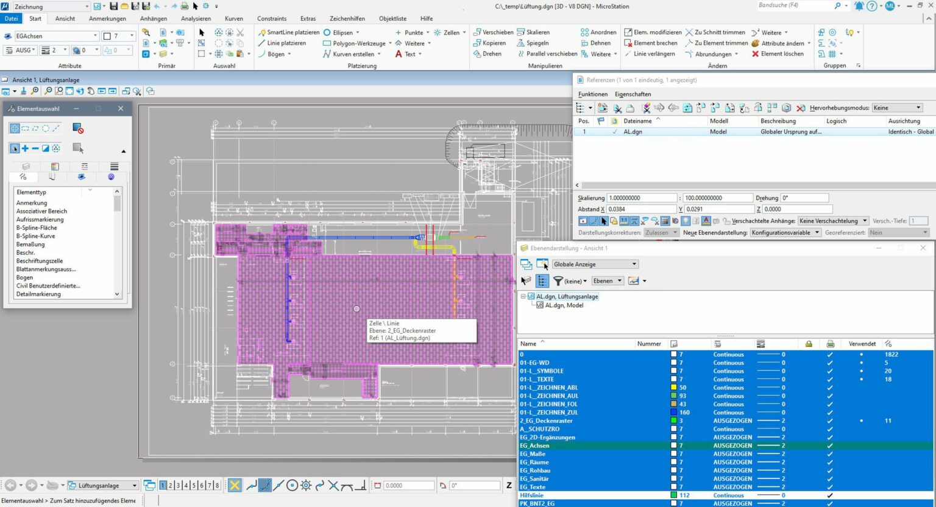Click the Skalierung input field
Image resolution: width=936 pixels, height=507 pixels.
click(x=641, y=198)
